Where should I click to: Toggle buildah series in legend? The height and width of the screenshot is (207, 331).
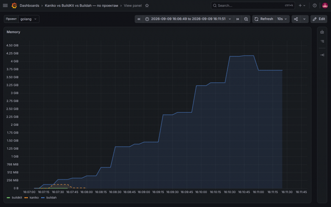(x=51, y=198)
